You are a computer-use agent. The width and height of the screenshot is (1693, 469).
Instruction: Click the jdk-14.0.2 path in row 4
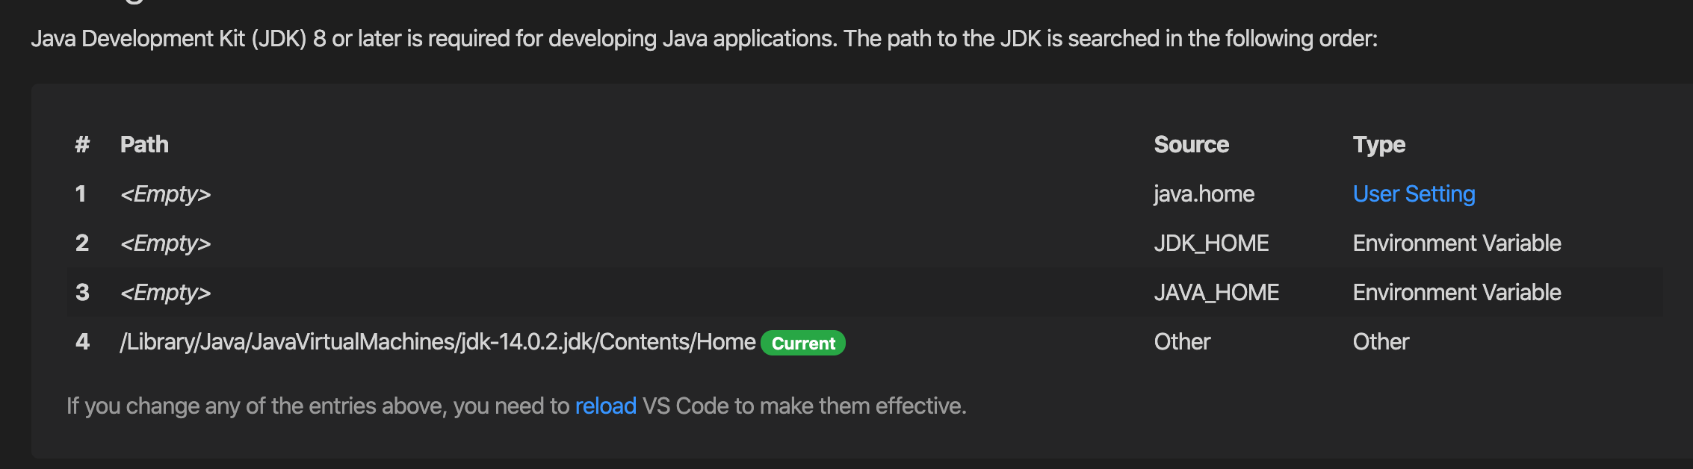[437, 341]
